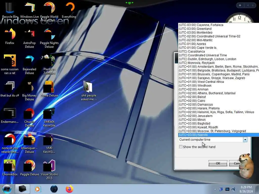
Task: Pick (UTC+01:00) Windhoek
Action: point(219,86)
